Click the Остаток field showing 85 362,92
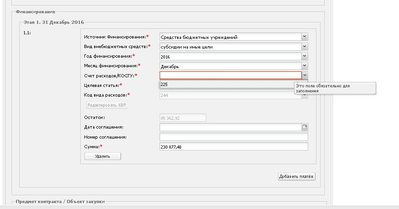The width and height of the screenshot is (399, 209). click(x=183, y=118)
